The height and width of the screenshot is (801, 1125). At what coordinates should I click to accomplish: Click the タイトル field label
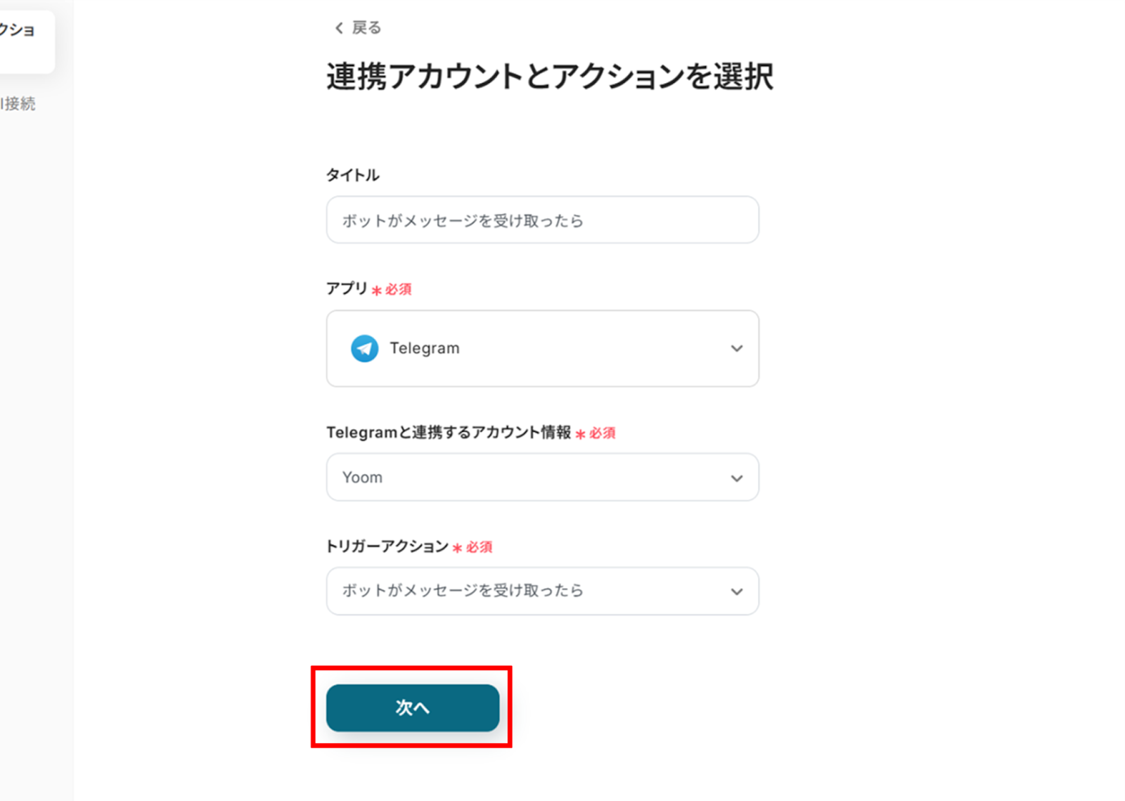pyautogui.click(x=353, y=175)
